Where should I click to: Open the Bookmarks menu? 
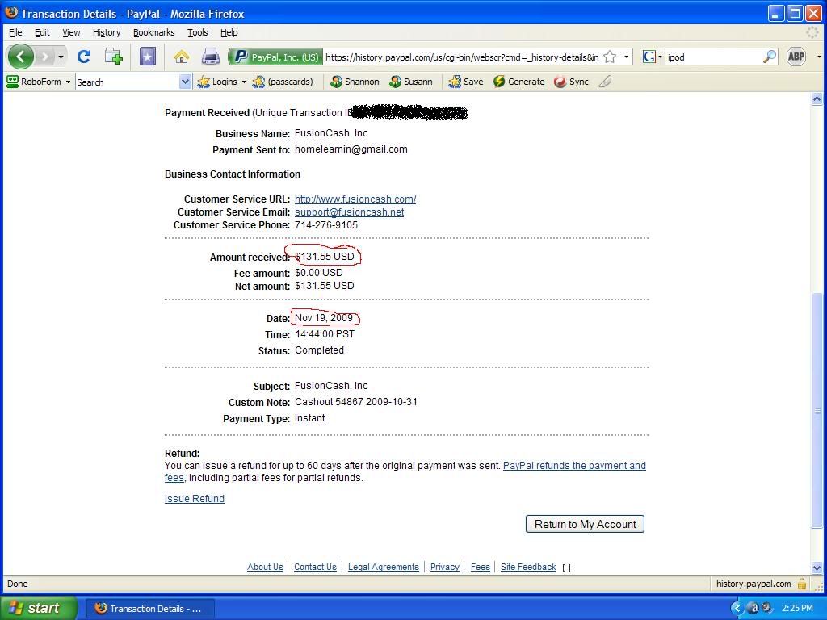(153, 32)
